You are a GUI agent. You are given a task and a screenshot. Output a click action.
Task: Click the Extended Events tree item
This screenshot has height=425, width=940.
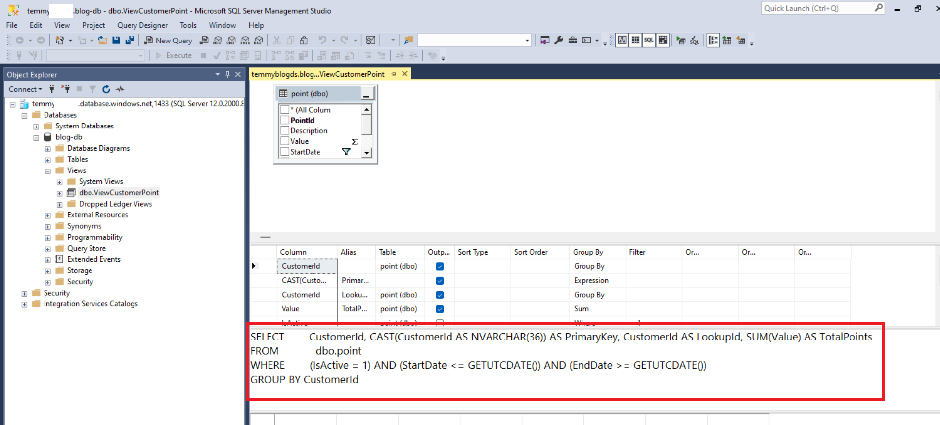[x=94, y=259]
